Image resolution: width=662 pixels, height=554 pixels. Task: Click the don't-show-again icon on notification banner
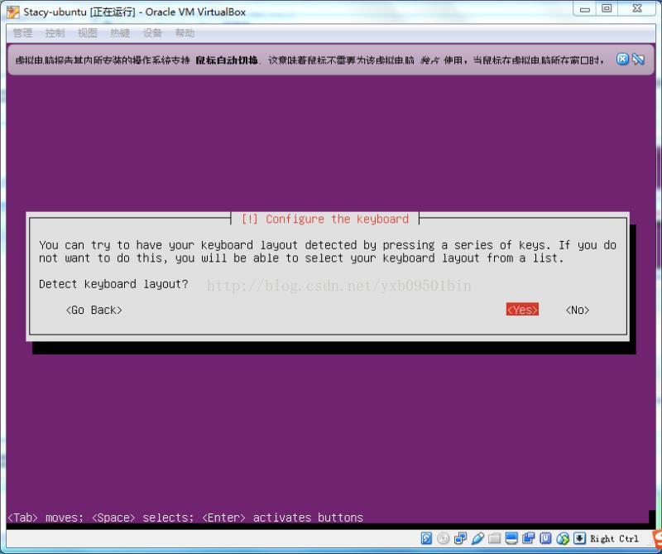(638, 59)
